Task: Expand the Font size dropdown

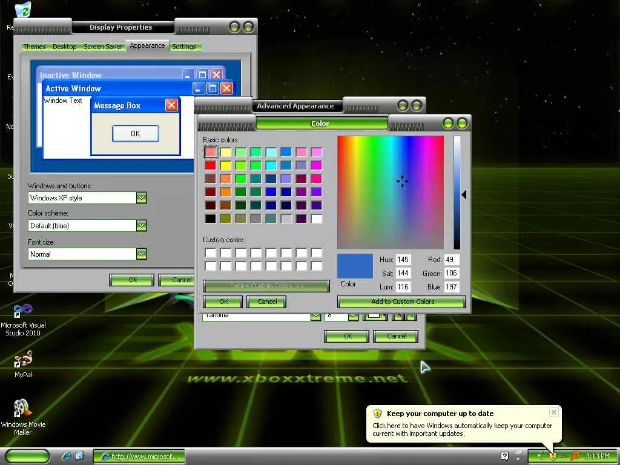Action: [x=141, y=254]
